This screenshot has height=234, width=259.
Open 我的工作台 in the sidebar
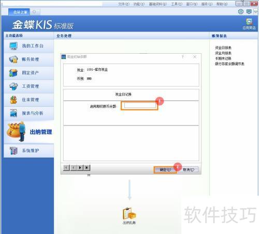29,46
